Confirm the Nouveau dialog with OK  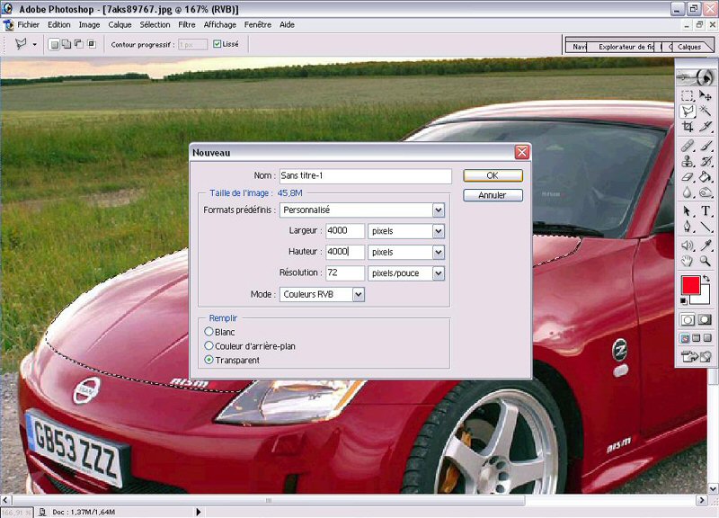[x=493, y=175]
